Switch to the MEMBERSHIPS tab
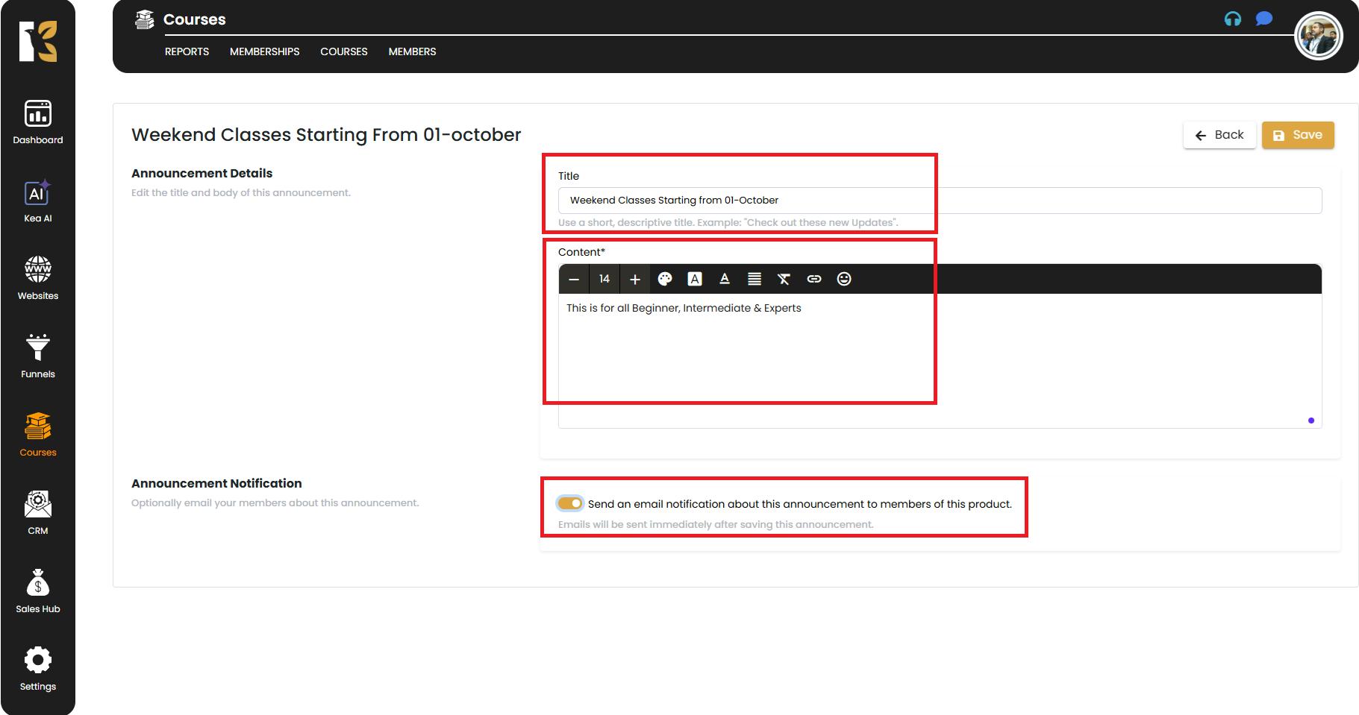Image resolution: width=1359 pixels, height=715 pixels. (264, 51)
